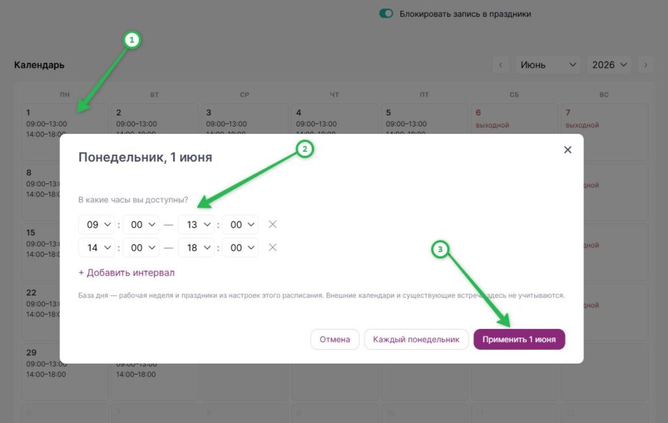Open start minute dropdown of second interval
This screenshot has width=668, height=423.
(141, 248)
